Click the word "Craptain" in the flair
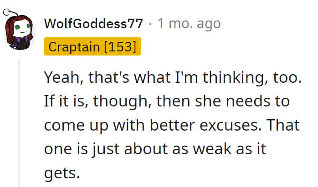The width and height of the screenshot is (318, 187). click(74, 47)
